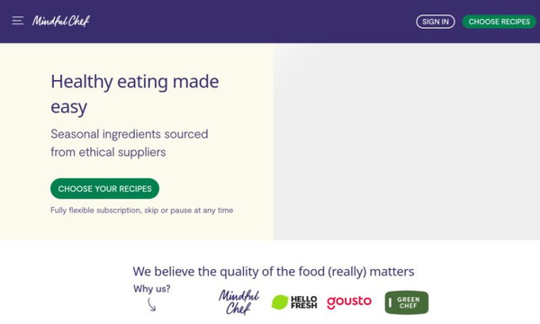Click the green lime icon in HelloFresh logo
540x324 pixels.
tap(280, 302)
